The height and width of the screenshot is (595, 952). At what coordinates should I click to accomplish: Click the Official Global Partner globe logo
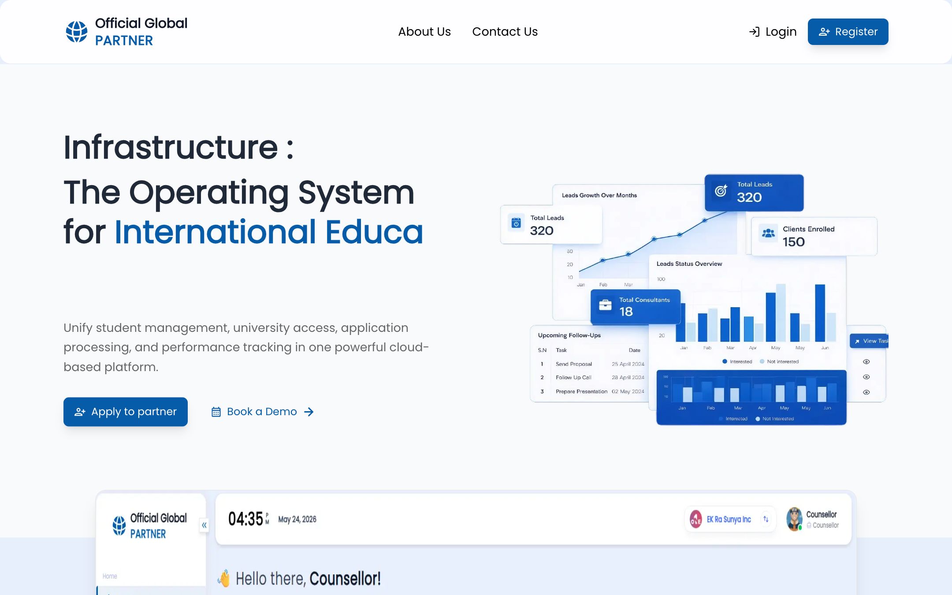click(x=77, y=32)
